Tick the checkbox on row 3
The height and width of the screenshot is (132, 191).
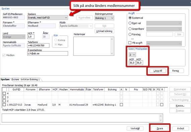pyautogui.click(x=4, y=97)
